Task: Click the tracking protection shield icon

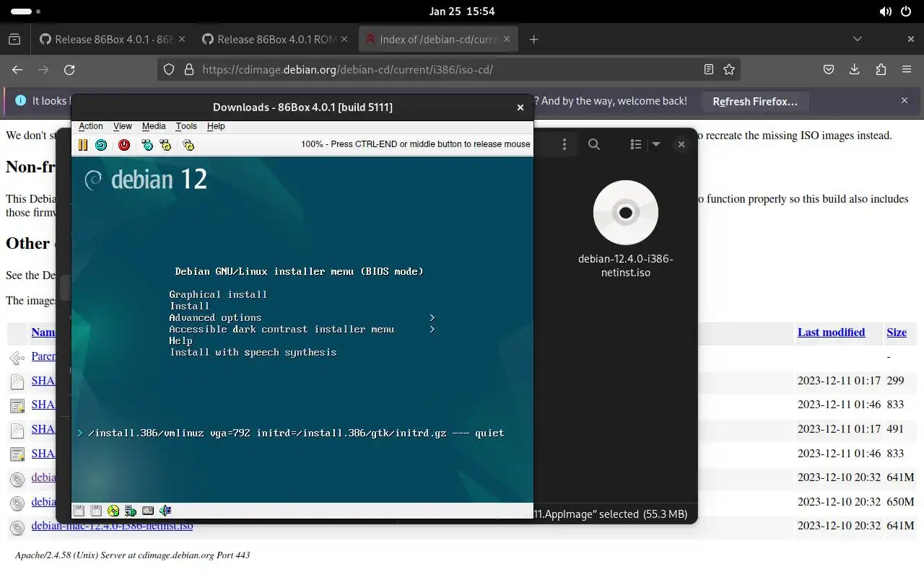Action: coord(169,70)
